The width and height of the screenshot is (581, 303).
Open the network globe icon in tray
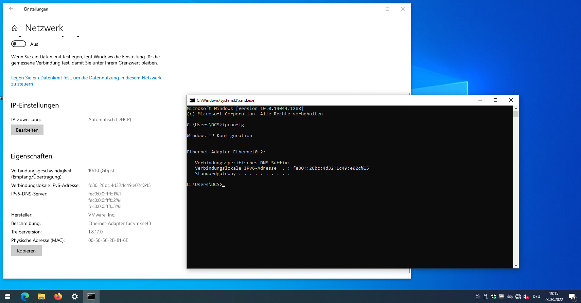pos(518,297)
